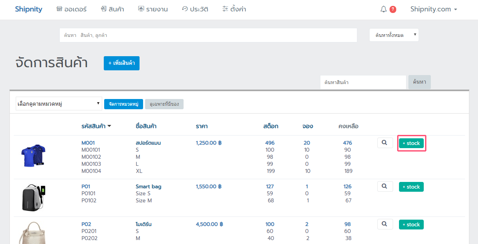The height and width of the screenshot is (244, 478).
Task: Toggle the ดูเฉพาะที่มีของ filter
Action: 164,104
